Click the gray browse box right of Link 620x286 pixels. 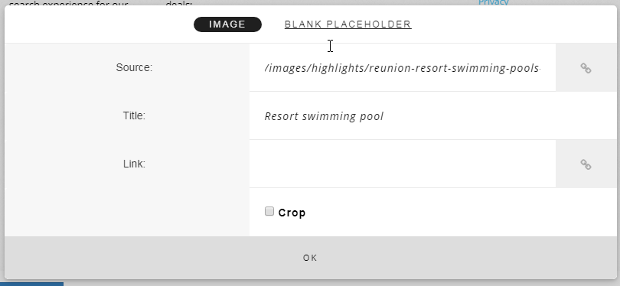(586, 164)
